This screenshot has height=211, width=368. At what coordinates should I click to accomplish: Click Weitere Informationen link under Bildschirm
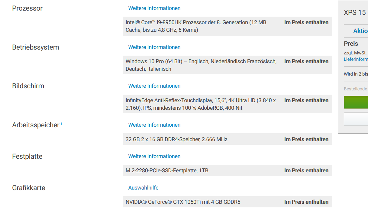click(x=154, y=86)
